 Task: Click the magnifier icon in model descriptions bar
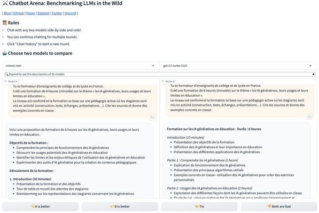click(7, 74)
